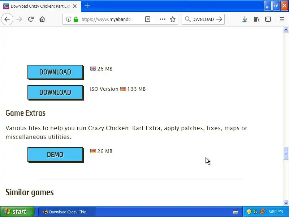Bookmark this page with the star

click(x=173, y=19)
